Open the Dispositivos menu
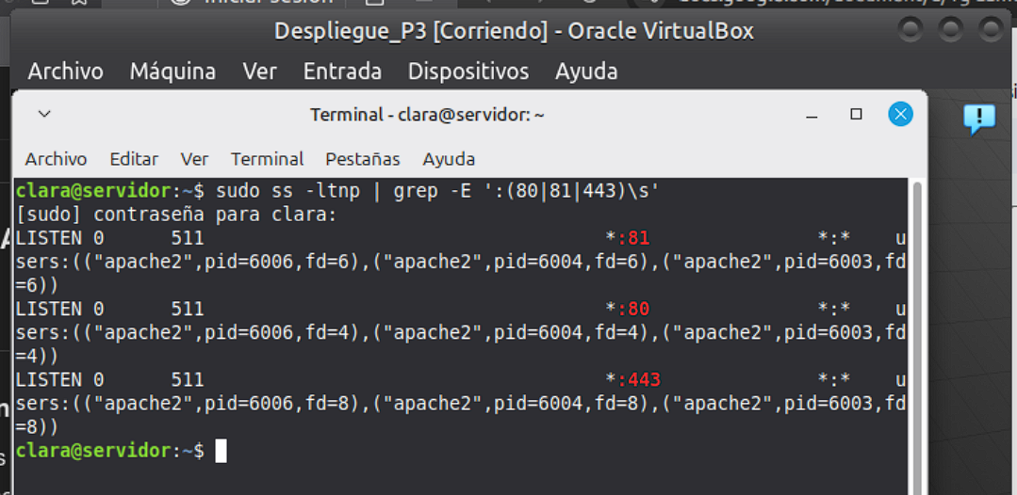This screenshot has height=495, width=1017. click(467, 72)
